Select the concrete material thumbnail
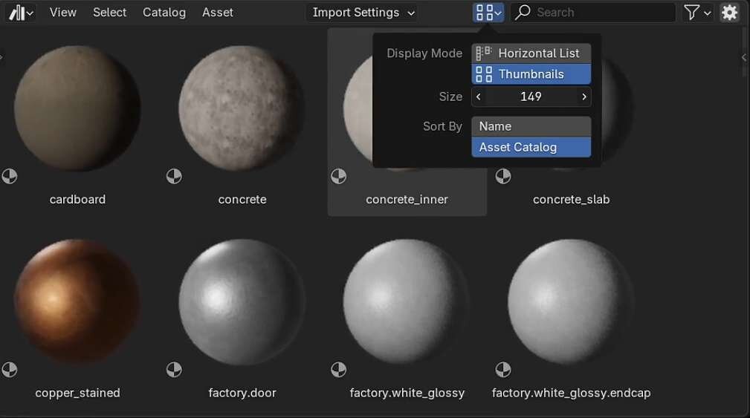This screenshot has width=750, height=418. pos(242,108)
